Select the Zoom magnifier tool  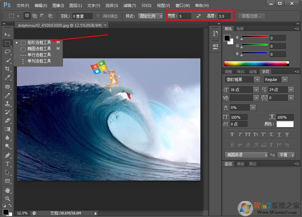(x=7, y=198)
